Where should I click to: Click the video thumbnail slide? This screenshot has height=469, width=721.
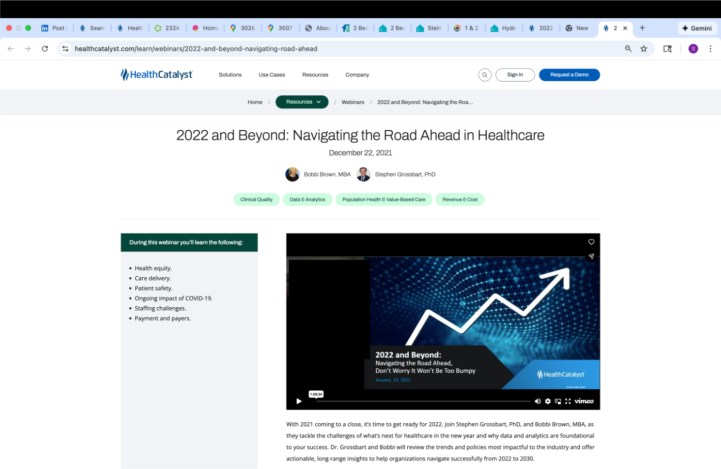click(443, 322)
